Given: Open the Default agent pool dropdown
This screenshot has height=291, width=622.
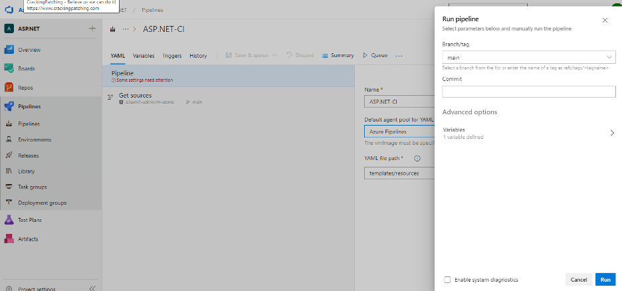Looking at the screenshot, I should pyautogui.click(x=399, y=132).
